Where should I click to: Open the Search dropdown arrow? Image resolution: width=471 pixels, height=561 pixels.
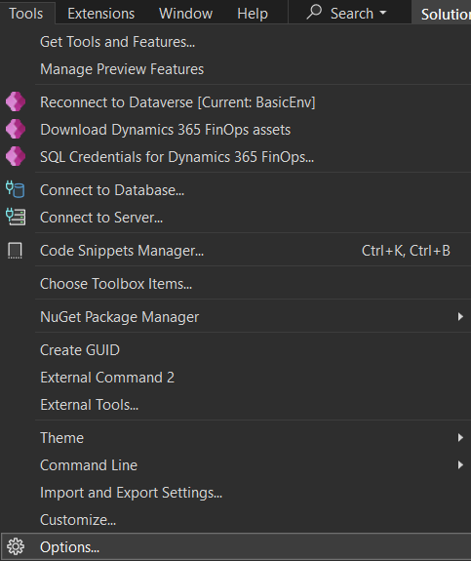click(383, 13)
